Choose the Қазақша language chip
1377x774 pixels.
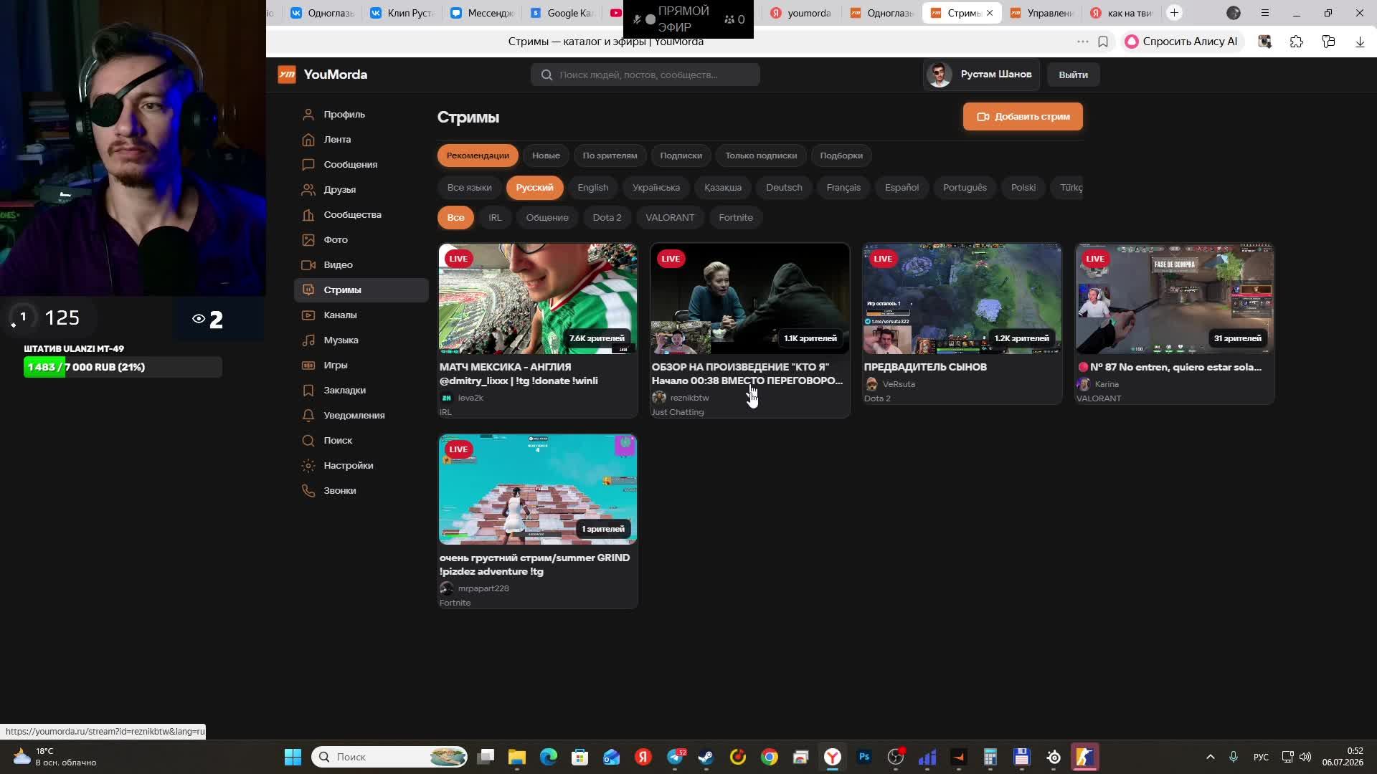(x=722, y=188)
